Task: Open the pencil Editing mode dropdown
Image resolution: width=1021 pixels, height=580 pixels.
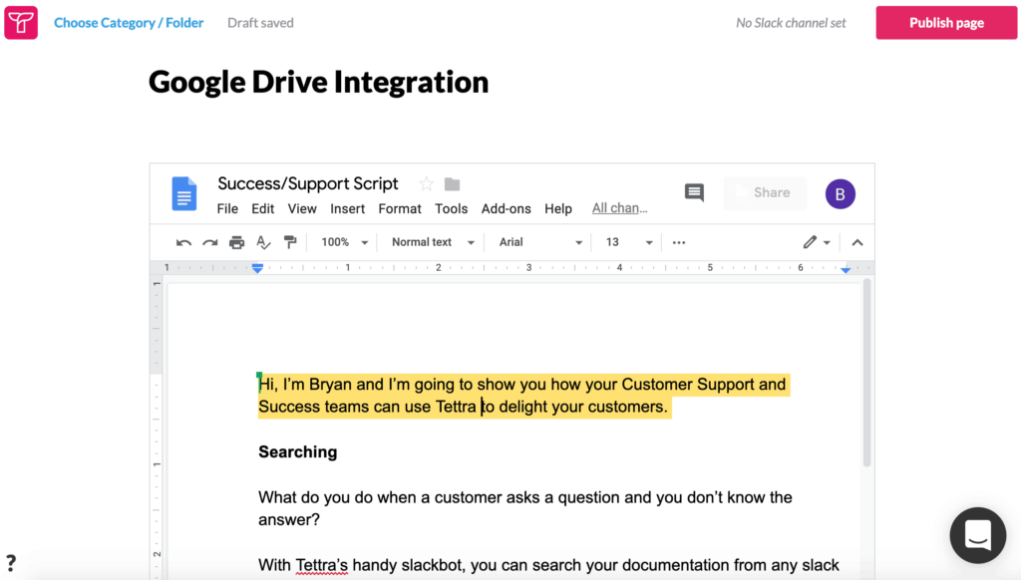Action: (x=816, y=243)
